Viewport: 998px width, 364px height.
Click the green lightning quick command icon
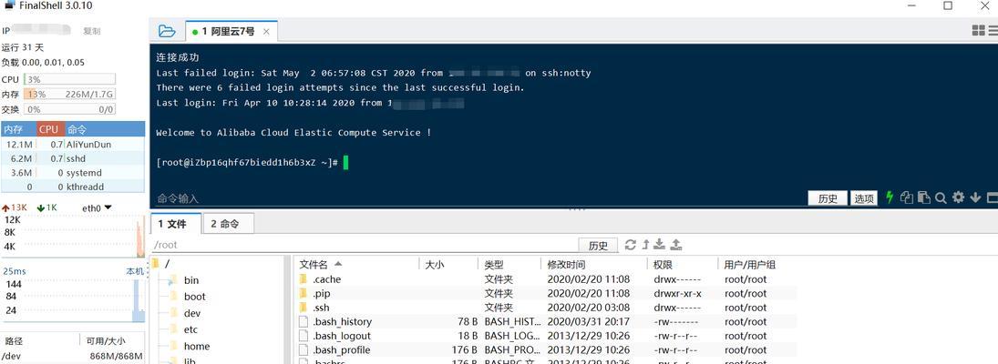890,197
